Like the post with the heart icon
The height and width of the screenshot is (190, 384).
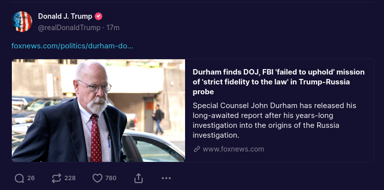click(97, 178)
